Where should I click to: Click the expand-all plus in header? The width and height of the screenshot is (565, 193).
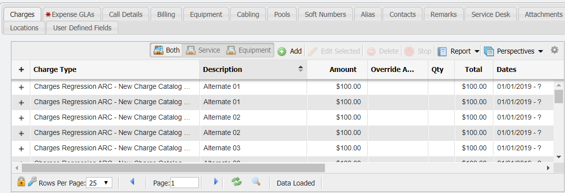tap(21, 69)
